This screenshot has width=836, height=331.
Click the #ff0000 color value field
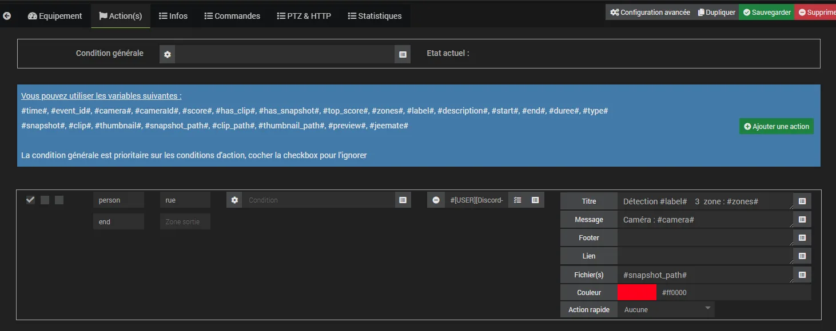(x=734, y=292)
